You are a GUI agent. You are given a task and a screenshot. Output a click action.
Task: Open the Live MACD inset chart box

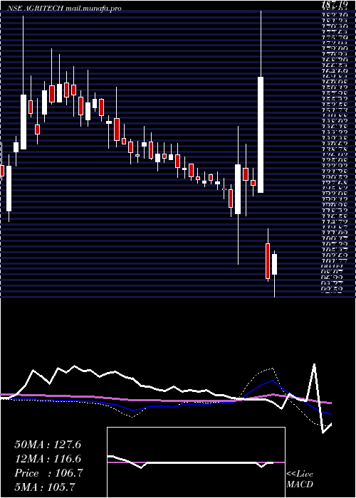click(x=196, y=462)
